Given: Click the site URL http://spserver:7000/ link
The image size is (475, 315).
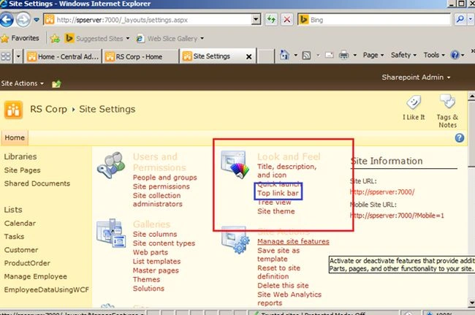Looking at the screenshot, I should [382, 192].
